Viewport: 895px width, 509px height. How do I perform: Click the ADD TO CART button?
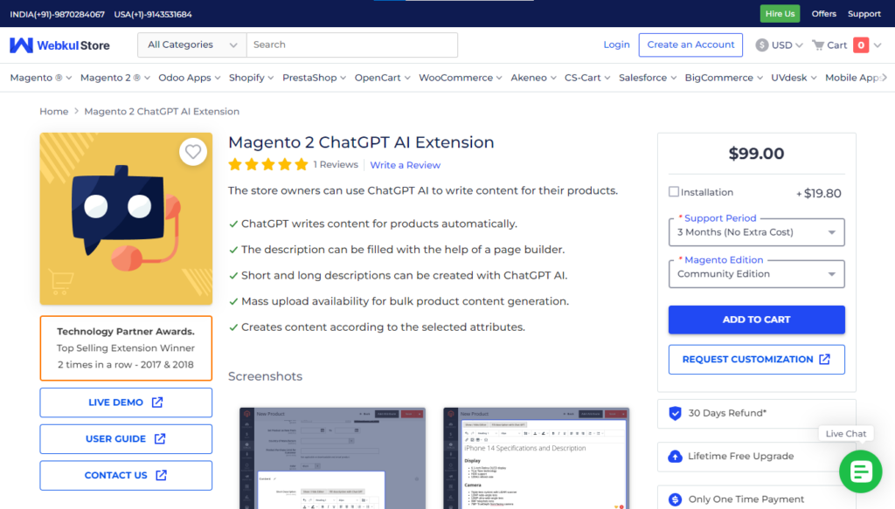click(x=756, y=320)
